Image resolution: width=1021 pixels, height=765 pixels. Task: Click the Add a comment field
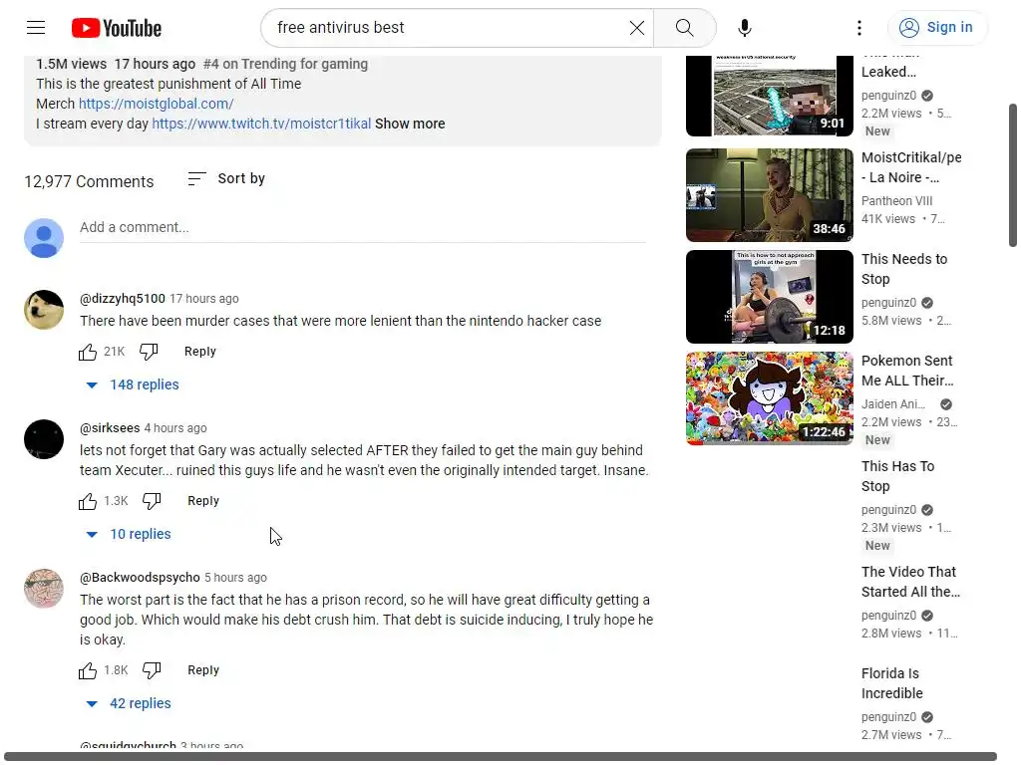pyautogui.click(x=363, y=228)
